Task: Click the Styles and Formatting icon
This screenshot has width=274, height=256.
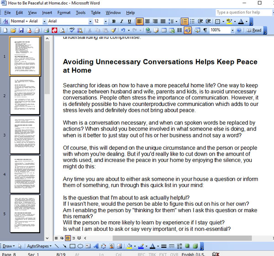Action: click(5, 21)
